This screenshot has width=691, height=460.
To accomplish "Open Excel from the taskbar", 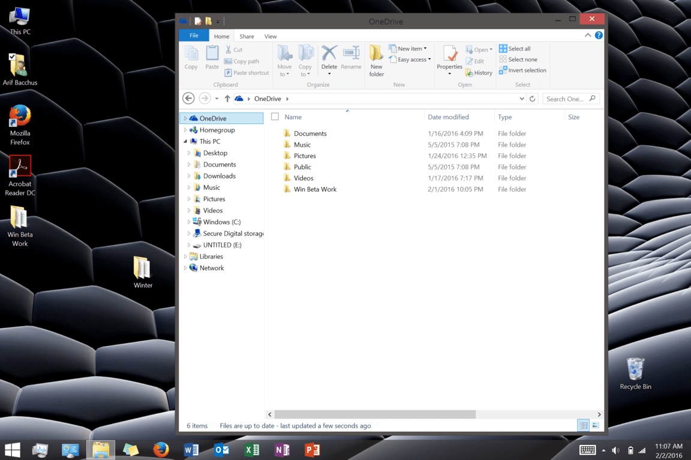I will point(252,449).
